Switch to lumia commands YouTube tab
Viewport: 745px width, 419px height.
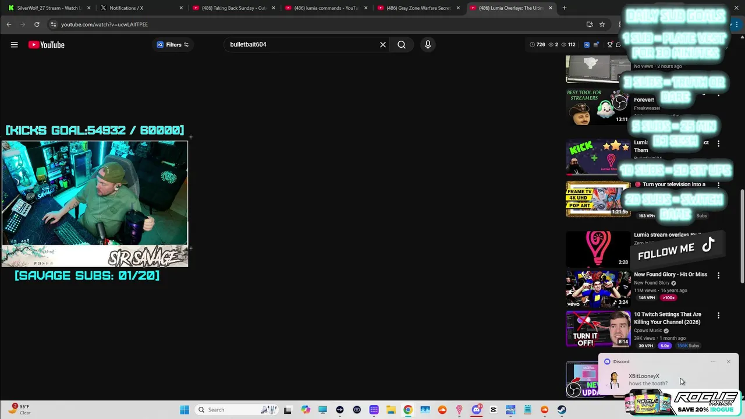pos(326,8)
